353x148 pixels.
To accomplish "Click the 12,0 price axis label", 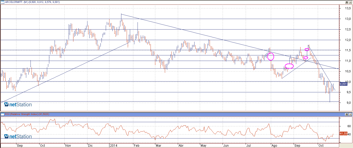I will 348,40.
